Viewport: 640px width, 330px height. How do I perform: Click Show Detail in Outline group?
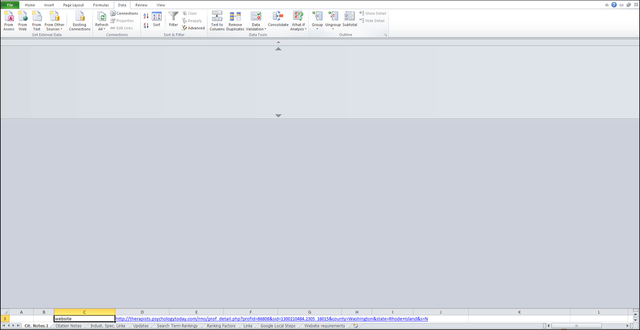373,13
